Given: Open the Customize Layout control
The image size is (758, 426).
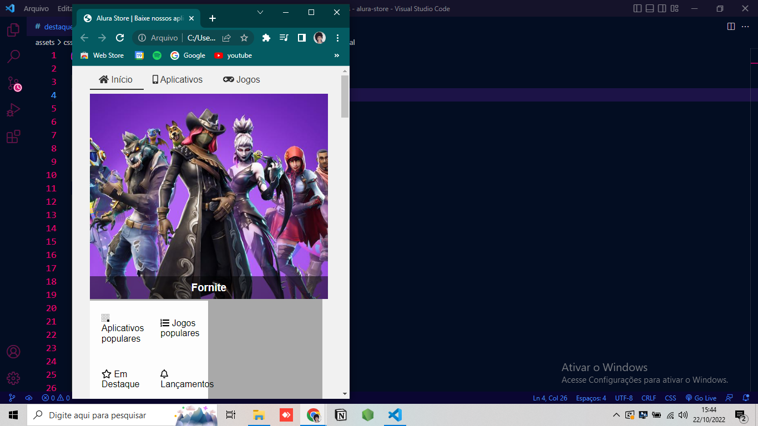Looking at the screenshot, I should 675,9.
